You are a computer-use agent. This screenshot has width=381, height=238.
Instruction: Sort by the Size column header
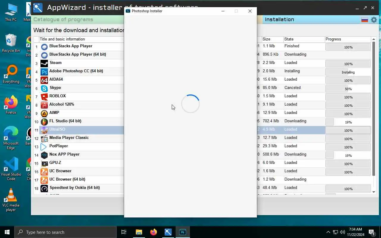[272, 39]
